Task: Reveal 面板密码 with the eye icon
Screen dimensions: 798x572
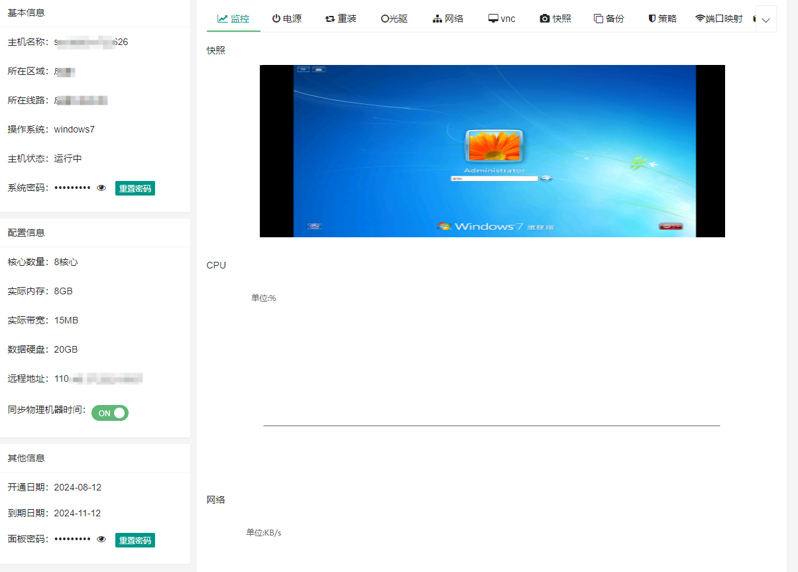Action: click(x=101, y=540)
